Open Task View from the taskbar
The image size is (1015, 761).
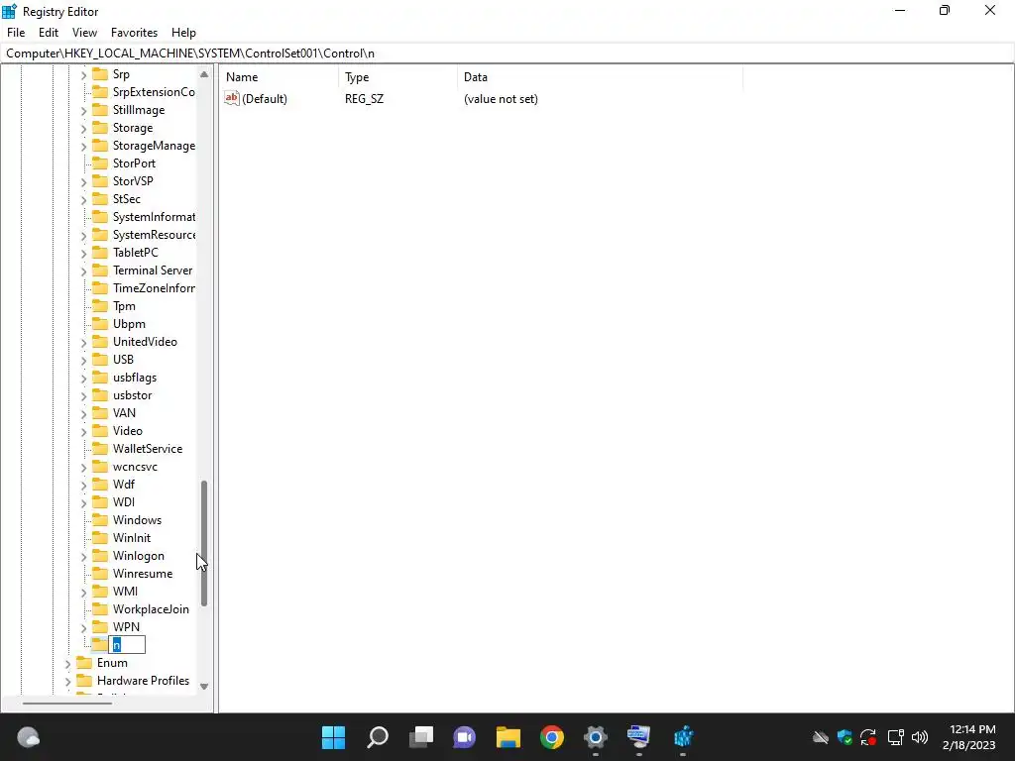tap(420, 737)
